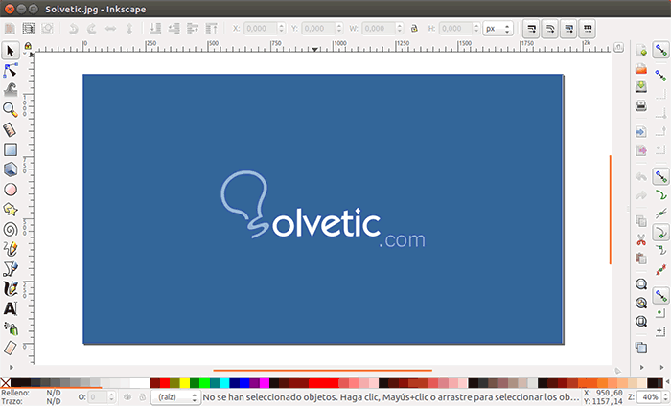Select the Ellipse circle tool
The height and width of the screenshot is (406, 671).
[11, 190]
